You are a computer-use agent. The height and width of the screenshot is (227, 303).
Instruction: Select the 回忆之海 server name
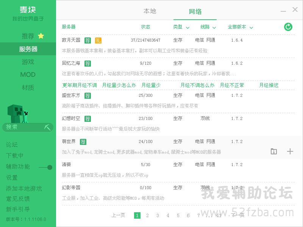(71, 63)
